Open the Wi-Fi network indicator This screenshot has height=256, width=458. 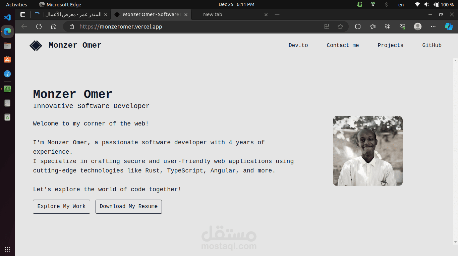pyautogui.click(x=417, y=4)
